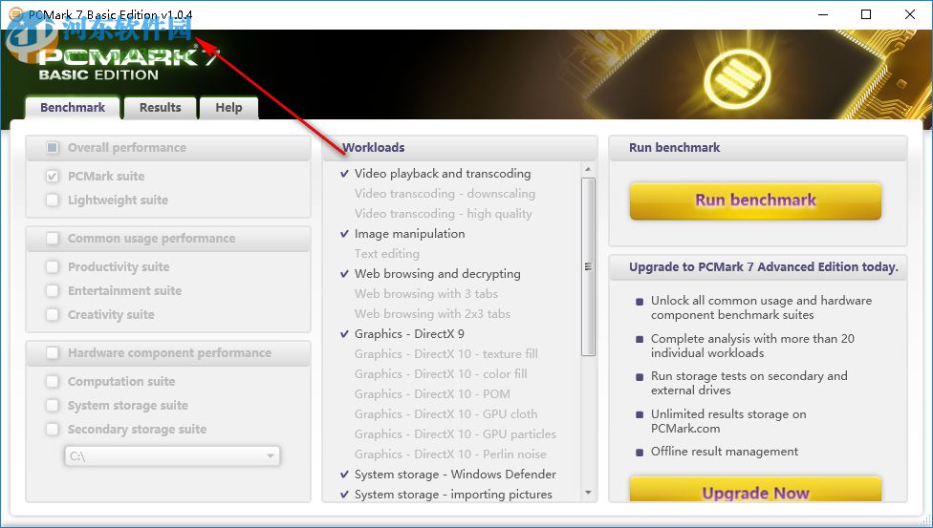This screenshot has width=933, height=528.
Task: Enable the Lightweight suite checkbox
Action: coord(53,200)
